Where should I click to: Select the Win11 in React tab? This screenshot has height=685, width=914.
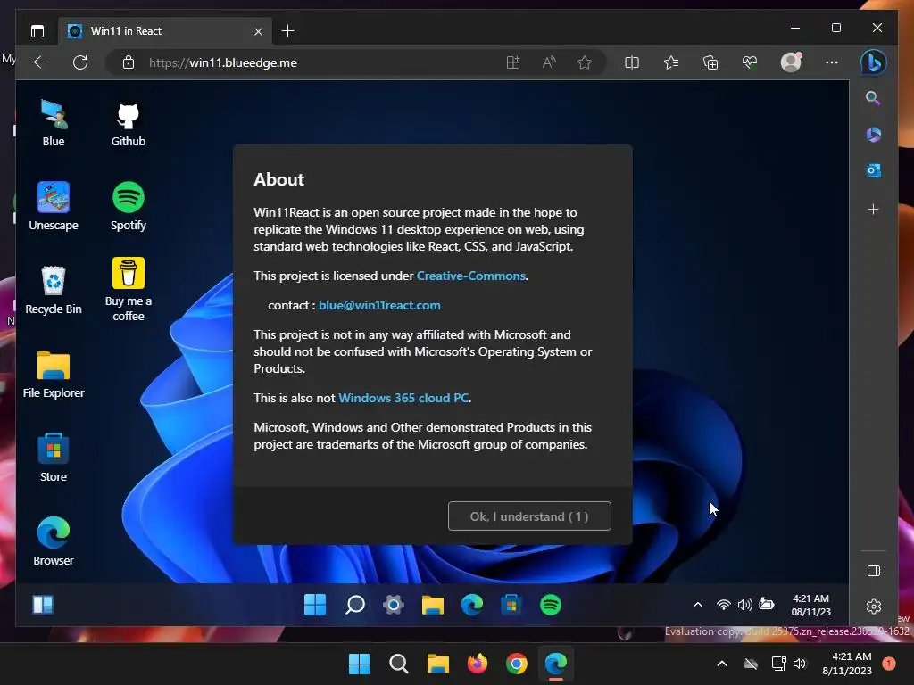tap(165, 31)
